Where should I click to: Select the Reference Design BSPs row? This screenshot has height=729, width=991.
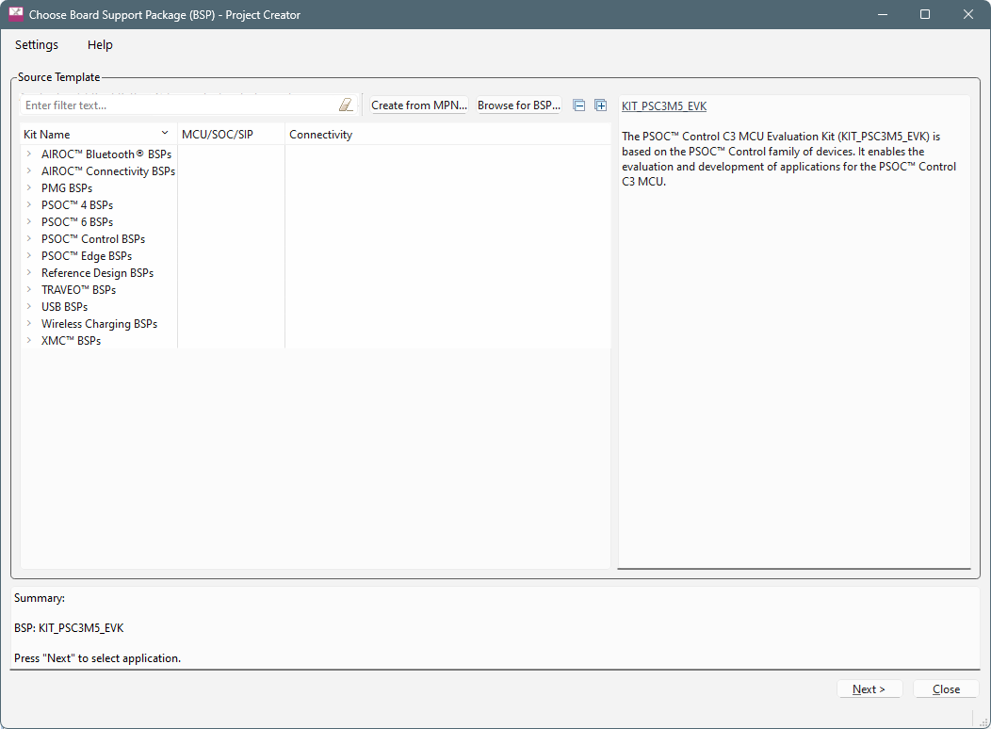pos(97,273)
